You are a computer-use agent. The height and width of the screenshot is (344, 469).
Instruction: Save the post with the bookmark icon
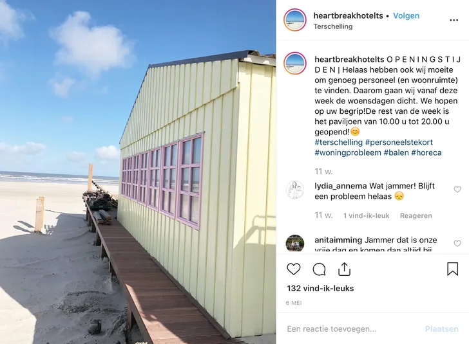coord(452,269)
